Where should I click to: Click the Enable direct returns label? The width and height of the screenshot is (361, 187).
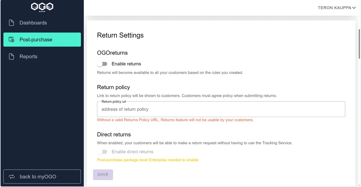[x=132, y=152]
